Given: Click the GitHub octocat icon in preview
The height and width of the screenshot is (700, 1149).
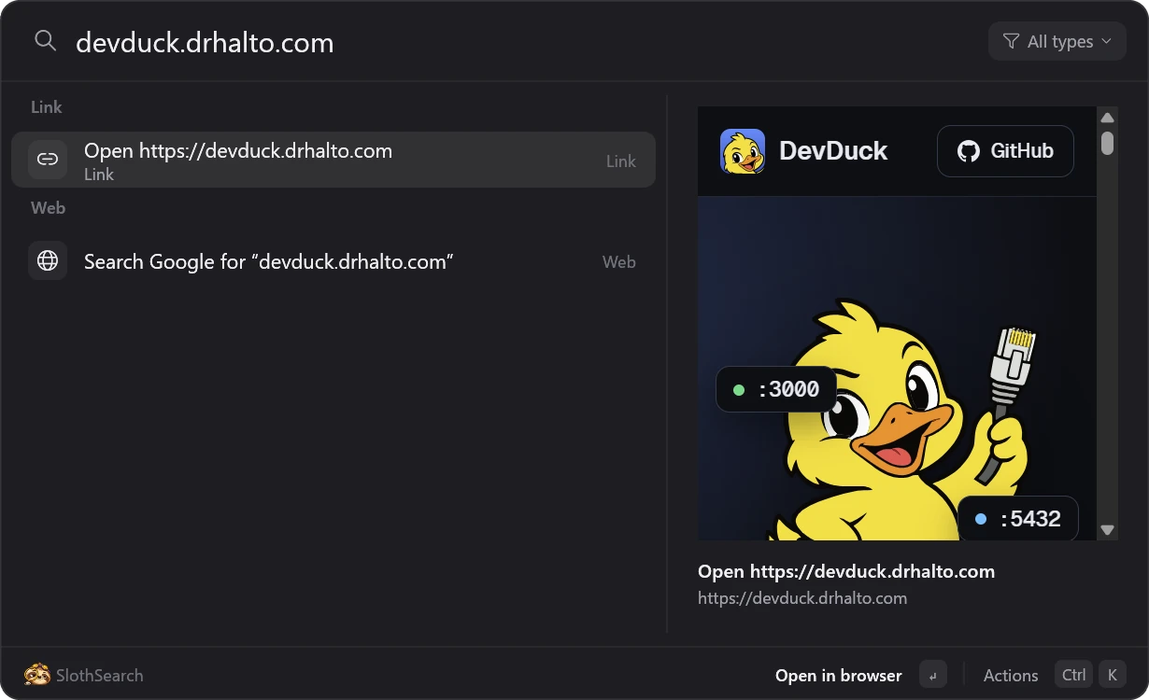Looking at the screenshot, I should (x=969, y=151).
